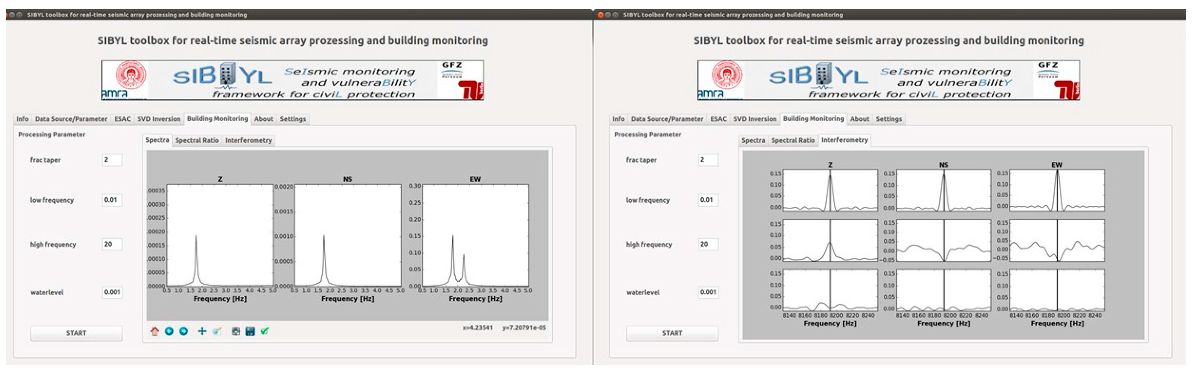Viewport: 1195px width, 372px height.
Task: Click the Back arrow icon in plot toolbar
Action: (169, 331)
